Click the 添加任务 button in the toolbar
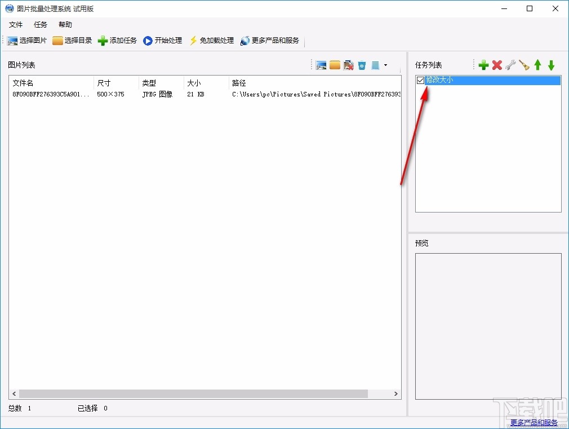Viewport: 569px width, 429px height. coord(117,40)
